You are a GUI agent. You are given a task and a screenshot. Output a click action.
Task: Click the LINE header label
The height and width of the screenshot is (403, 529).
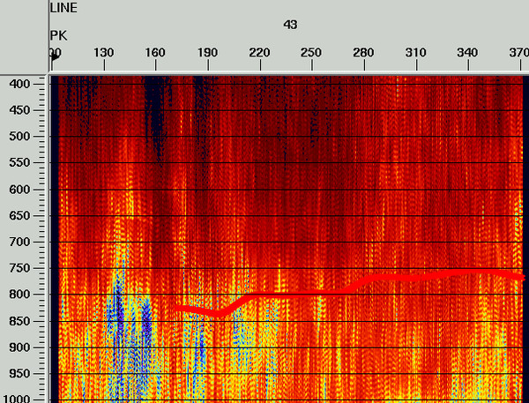pos(63,8)
